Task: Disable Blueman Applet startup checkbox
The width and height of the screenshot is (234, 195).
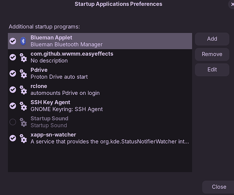Action: click(13, 41)
